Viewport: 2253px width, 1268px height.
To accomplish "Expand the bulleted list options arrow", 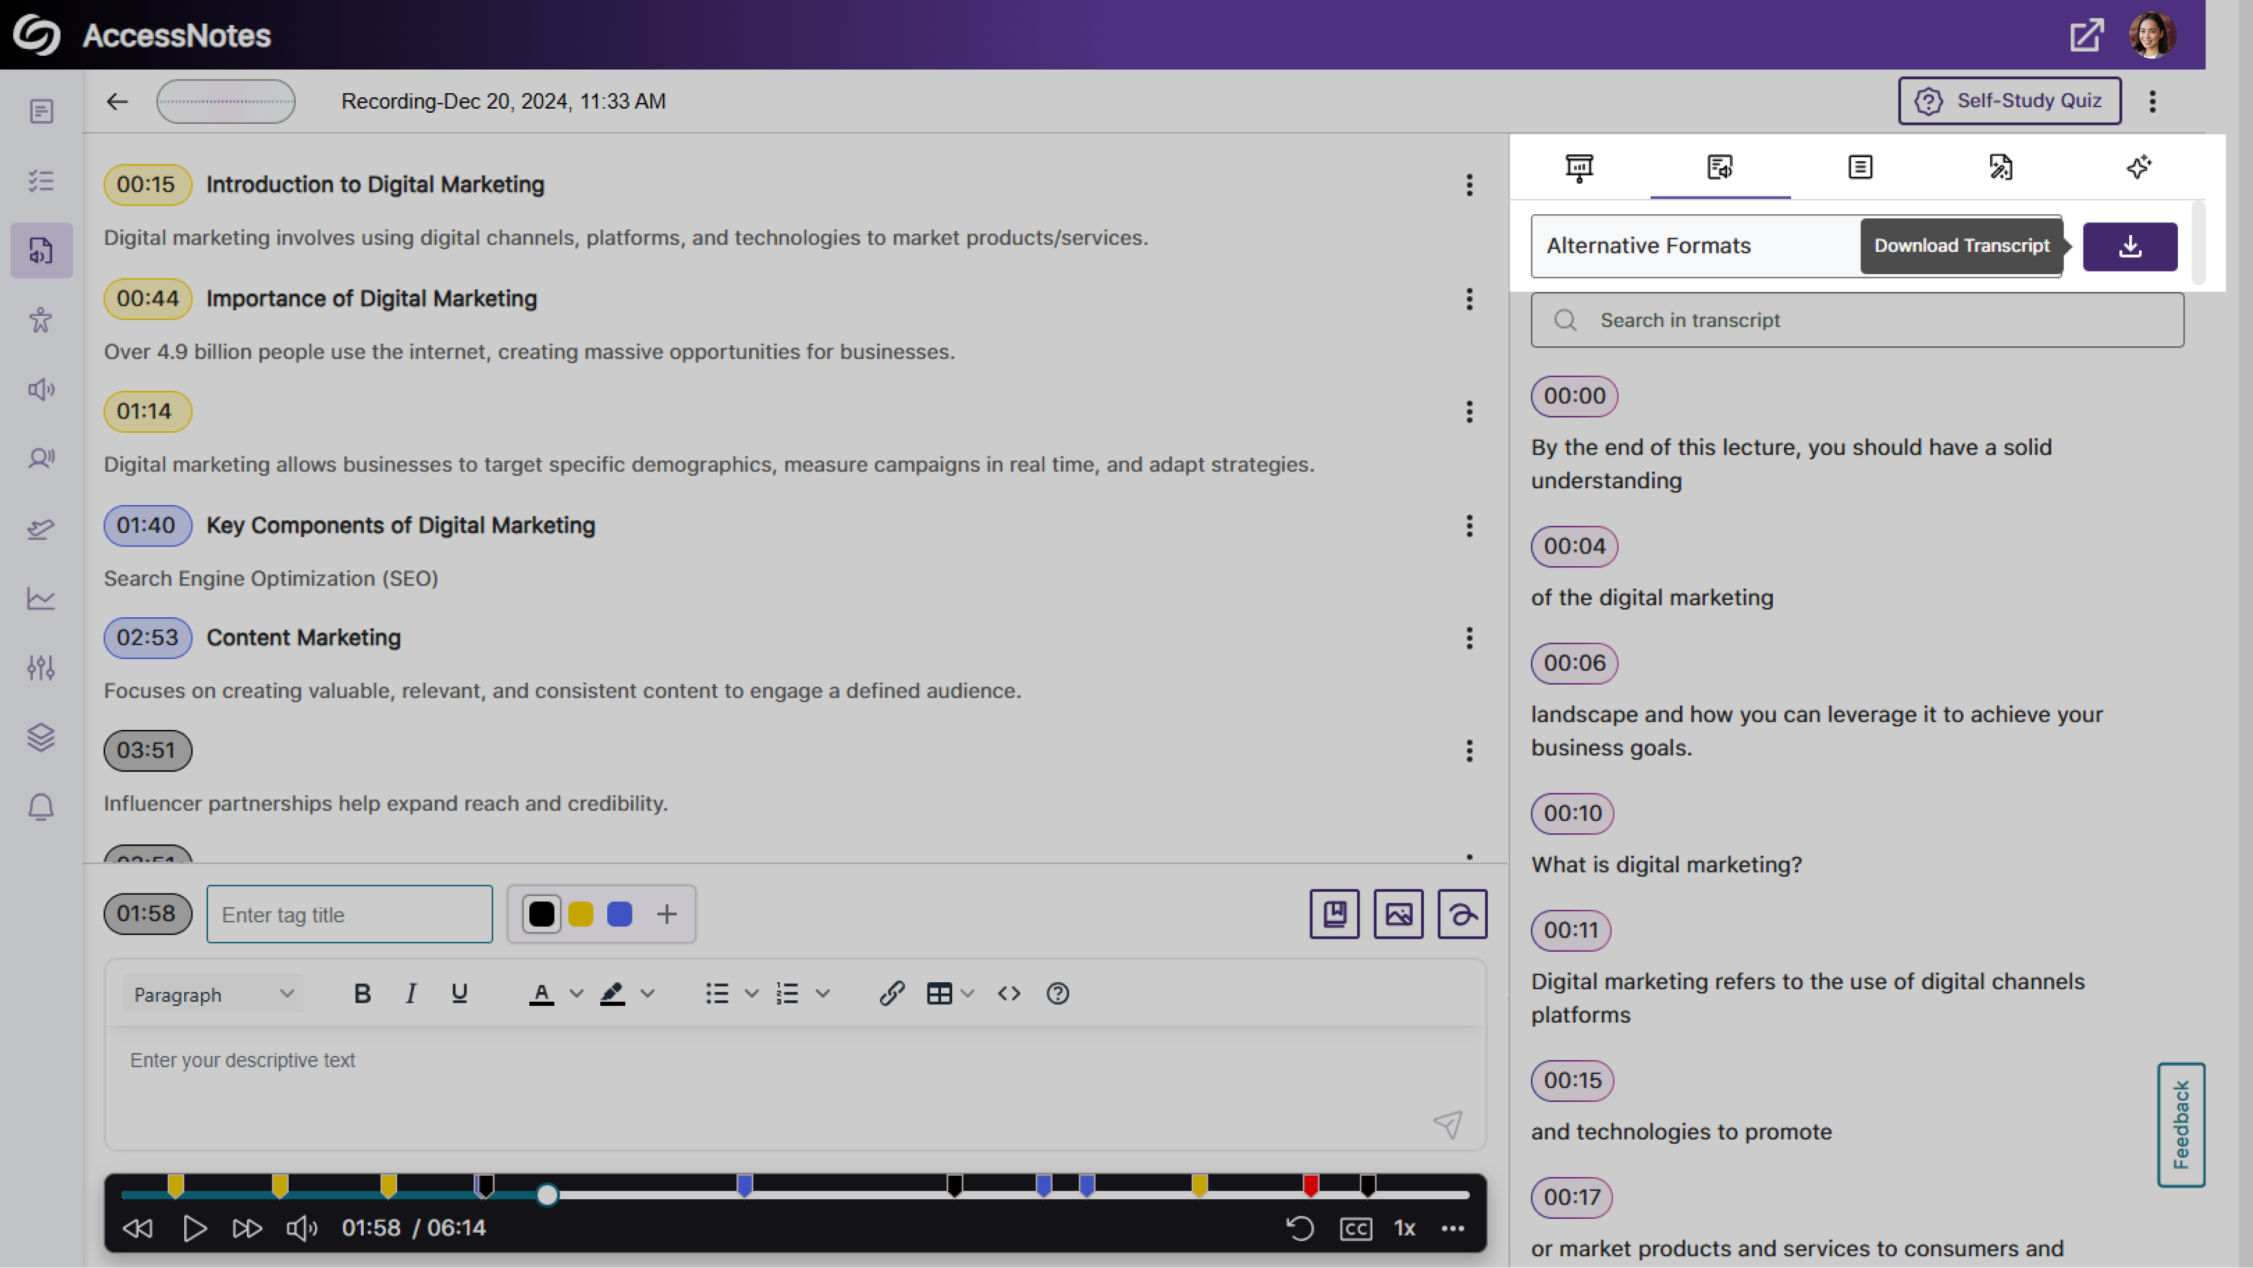I will 751,993.
